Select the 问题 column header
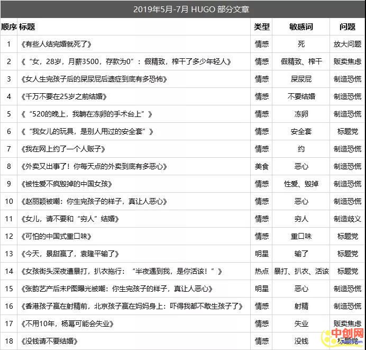Viewport: 366px width, 350px height. coord(347,26)
